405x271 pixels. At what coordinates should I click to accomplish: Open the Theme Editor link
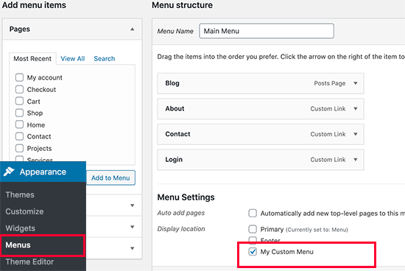29,261
